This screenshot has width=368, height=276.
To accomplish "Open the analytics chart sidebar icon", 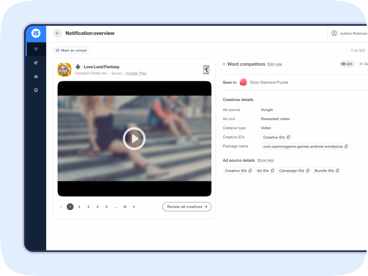I will 36,76.
